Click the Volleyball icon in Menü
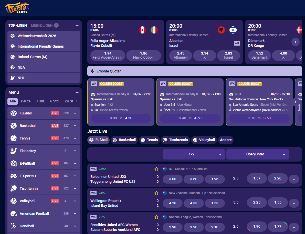 (x=13, y=201)
